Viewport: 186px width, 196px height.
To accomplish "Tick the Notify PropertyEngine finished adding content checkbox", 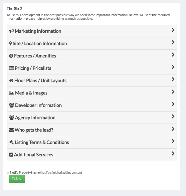I will pyautogui.click(x=8, y=173).
